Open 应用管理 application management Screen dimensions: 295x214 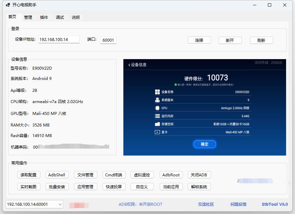[85, 187]
